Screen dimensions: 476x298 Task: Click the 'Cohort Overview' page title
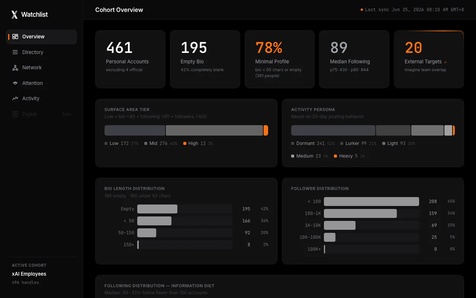click(x=119, y=10)
